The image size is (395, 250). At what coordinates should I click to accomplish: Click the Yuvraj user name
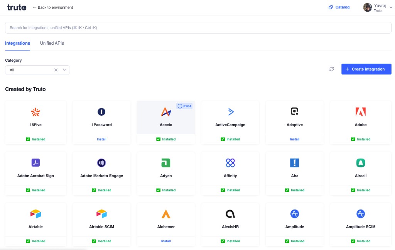pyautogui.click(x=380, y=5)
